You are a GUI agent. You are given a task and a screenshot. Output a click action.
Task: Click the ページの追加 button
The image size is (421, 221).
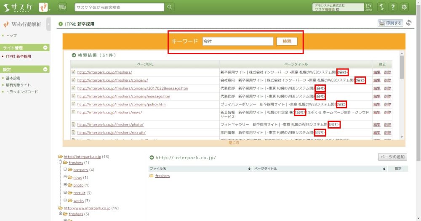click(x=392, y=157)
